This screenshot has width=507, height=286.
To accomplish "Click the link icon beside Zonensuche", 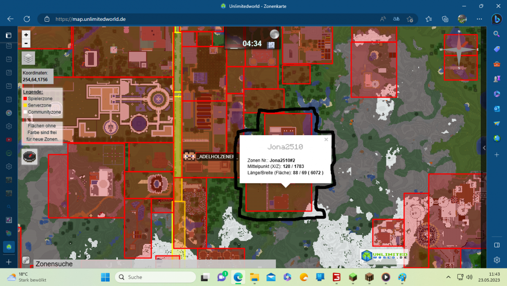I will click(26, 260).
